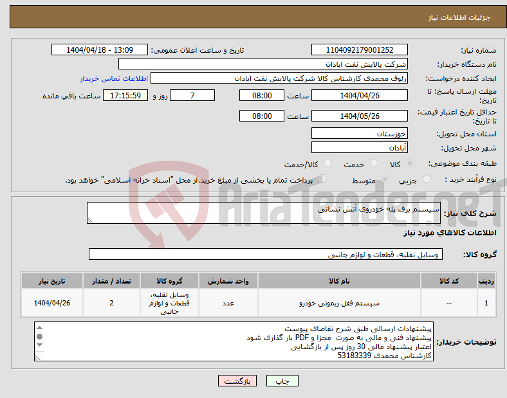Click the requester field رئوف محمدی

click(x=279, y=78)
